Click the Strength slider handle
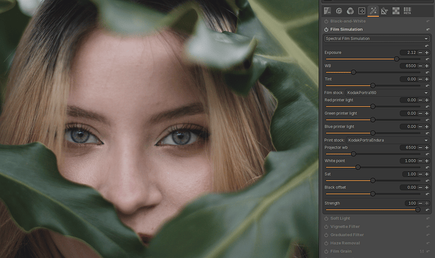The height and width of the screenshot is (258, 435). tap(417, 210)
